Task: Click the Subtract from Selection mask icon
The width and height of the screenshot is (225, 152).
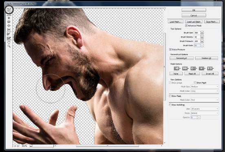Action: pos(193,68)
